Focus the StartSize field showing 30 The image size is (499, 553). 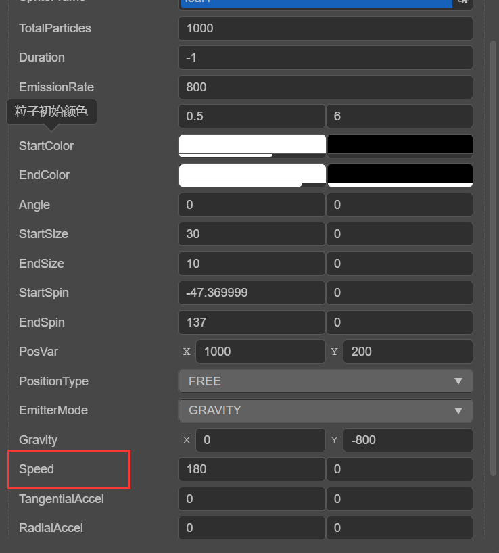[x=252, y=234]
